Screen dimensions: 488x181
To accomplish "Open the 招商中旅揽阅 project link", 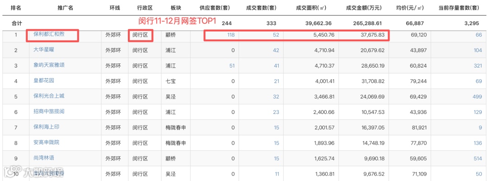I will click(x=48, y=111).
